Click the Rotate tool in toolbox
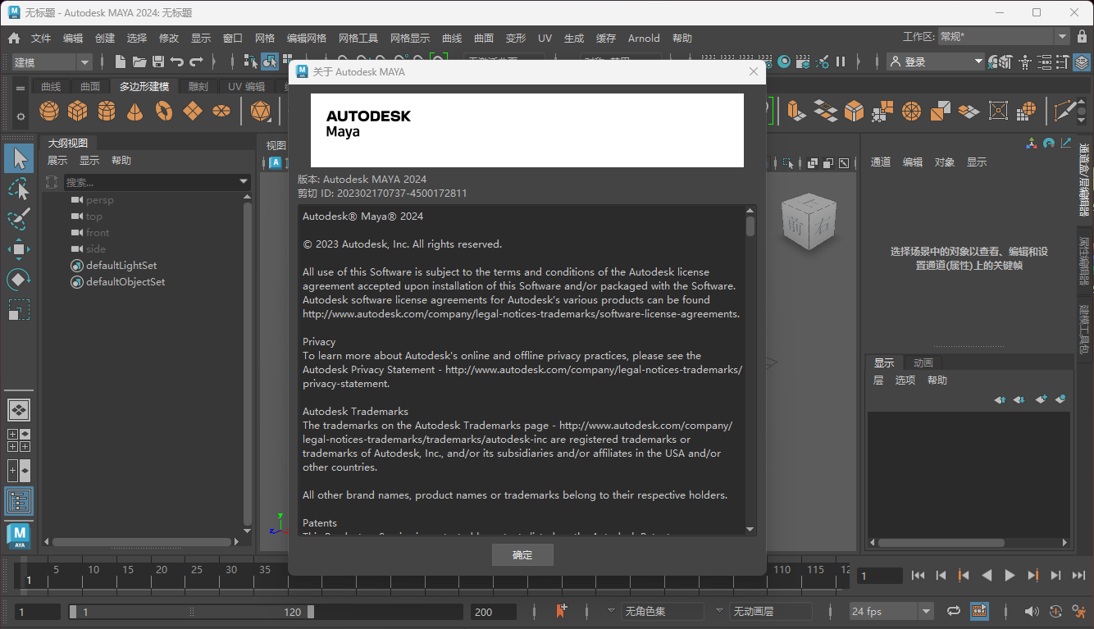The width and height of the screenshot is (1094, 629). pyautogui.click(x=19, y=279)
